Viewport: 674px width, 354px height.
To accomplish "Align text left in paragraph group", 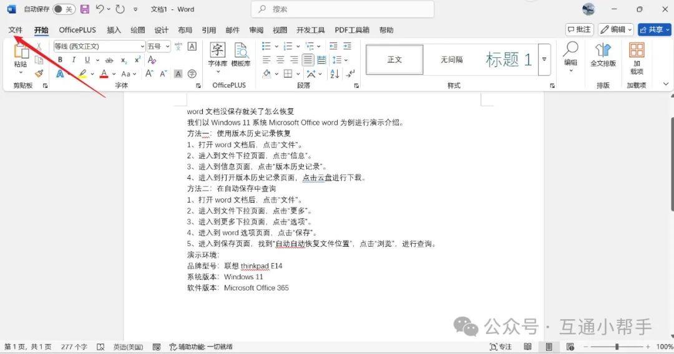I will coord(266,60).
